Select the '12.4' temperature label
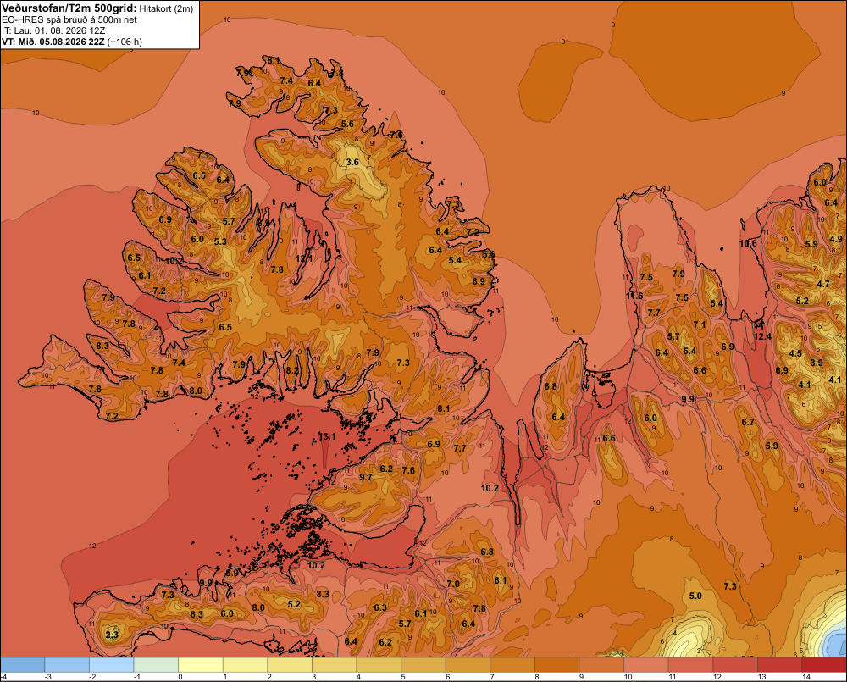Screen dimensions: 847x682 click(x=762, y=336)
